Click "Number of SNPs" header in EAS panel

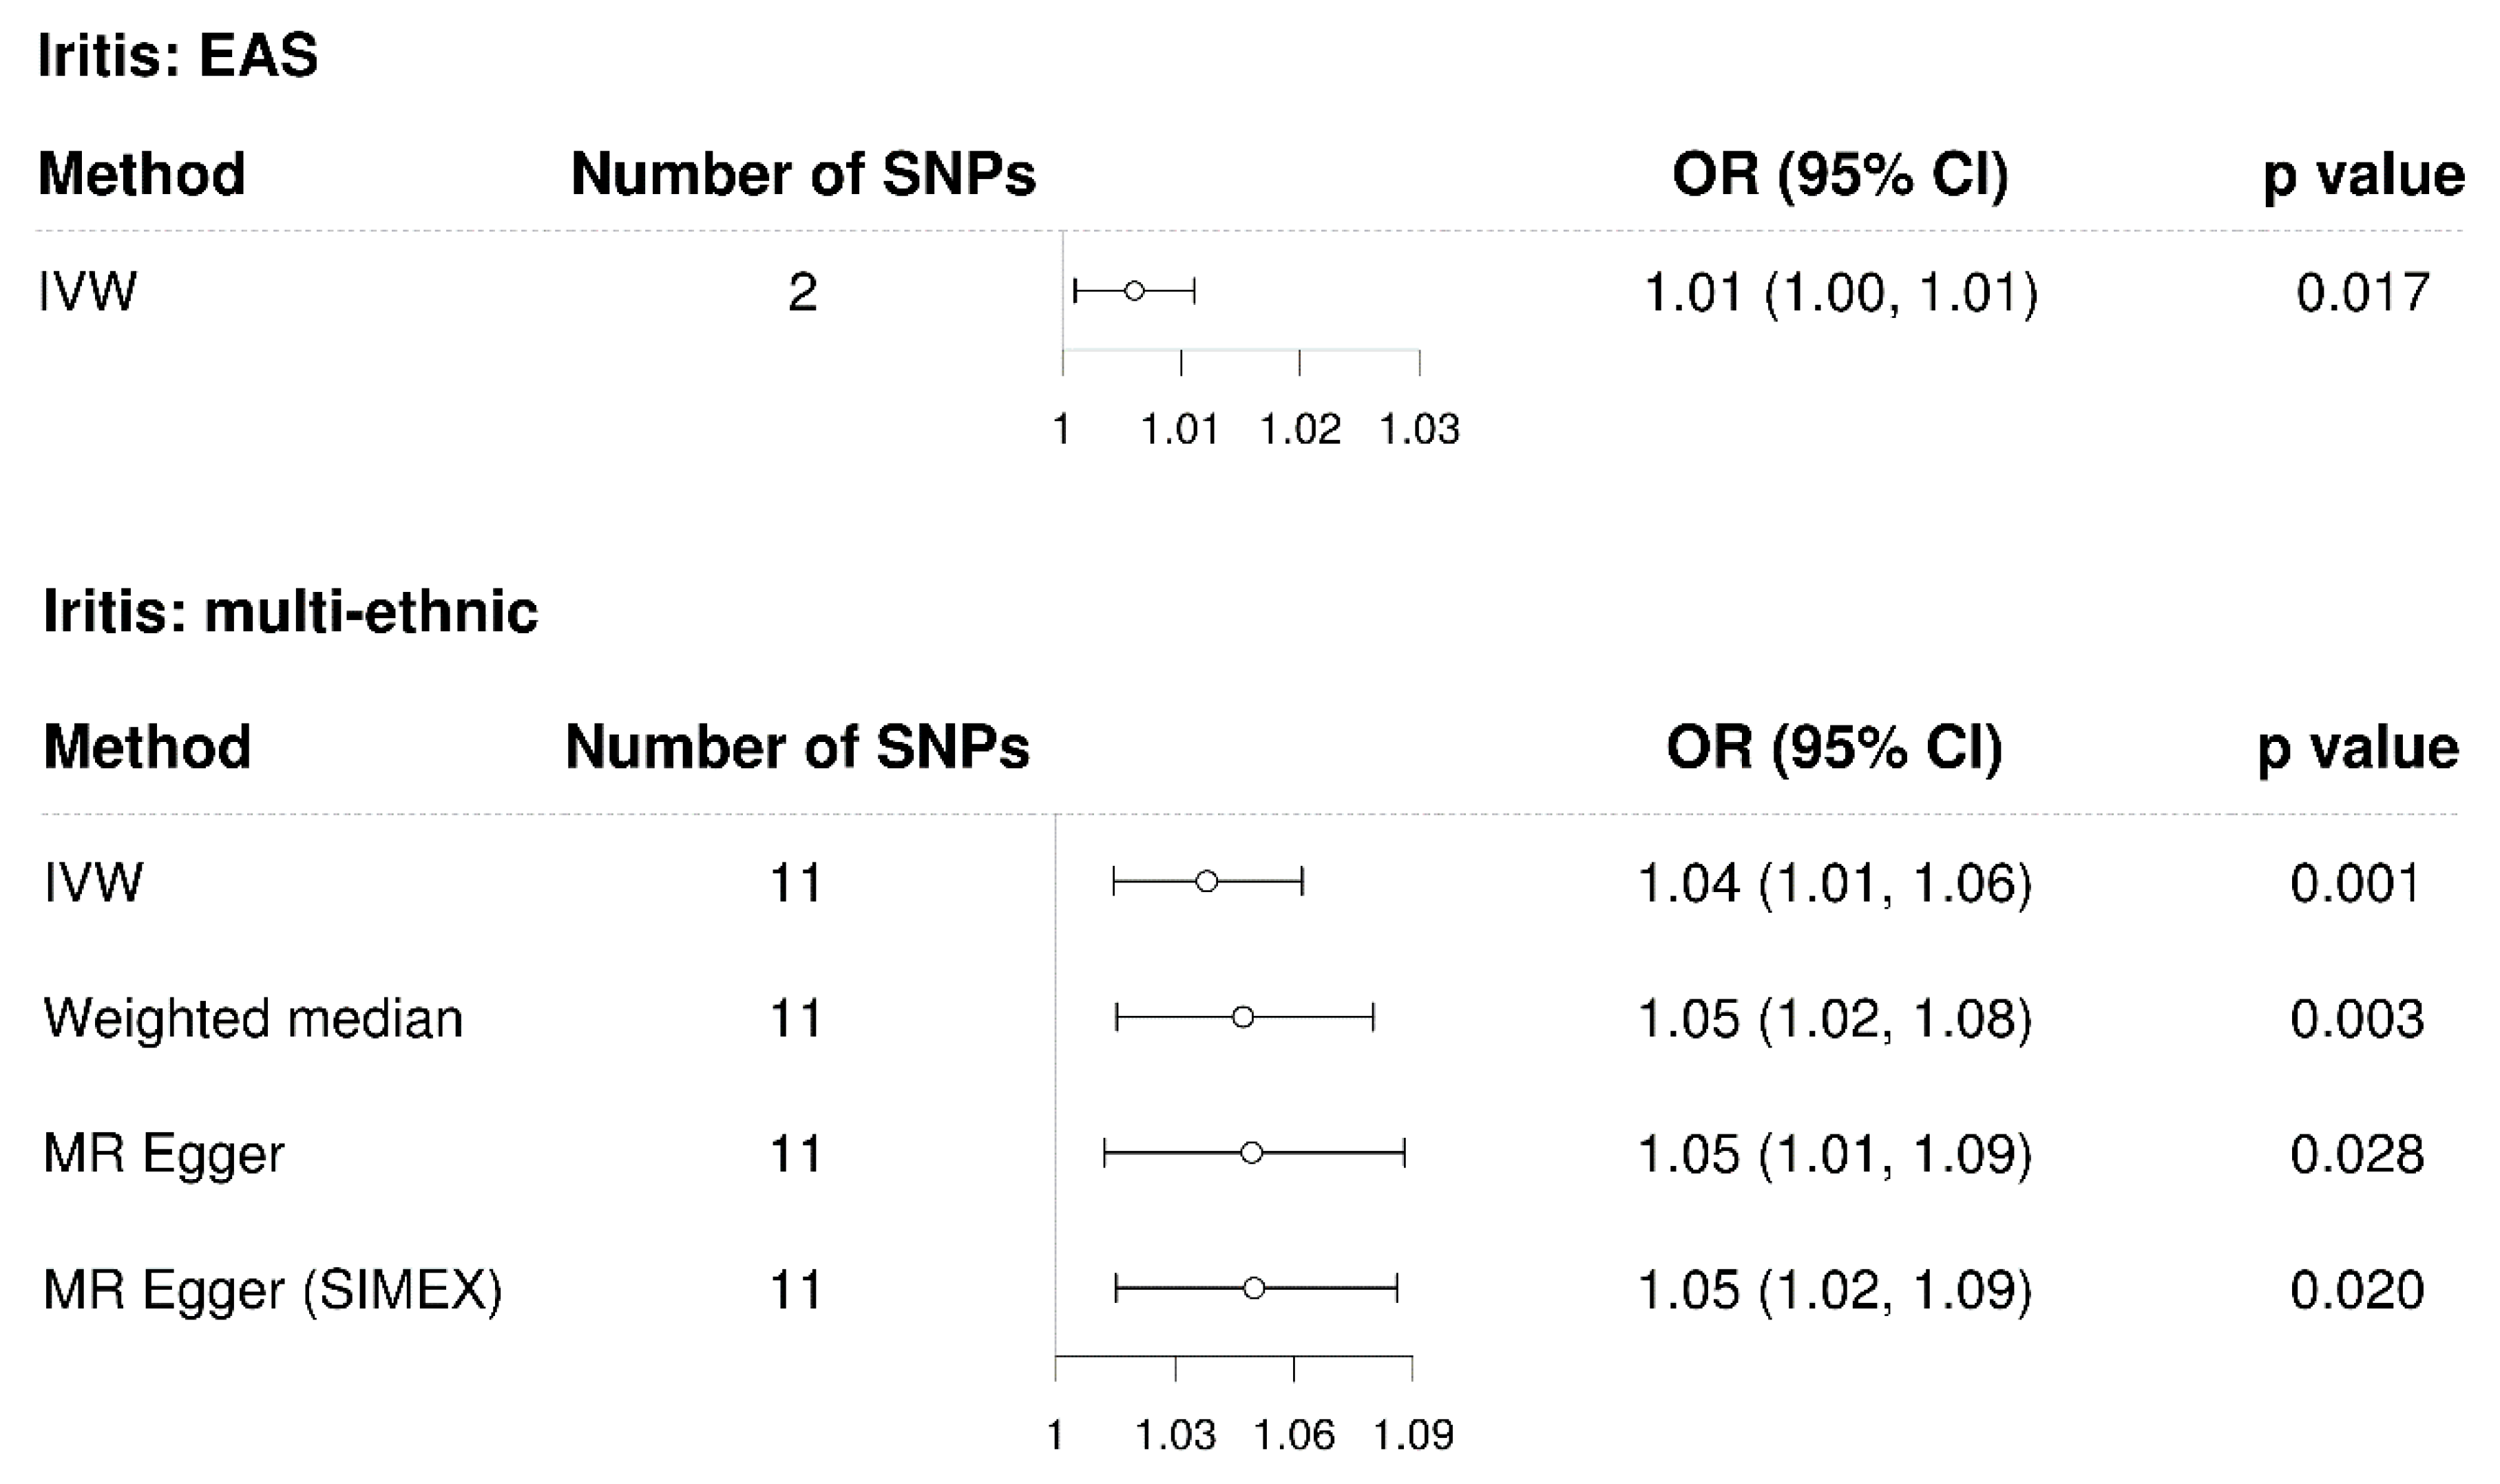[x=803, y=174]
